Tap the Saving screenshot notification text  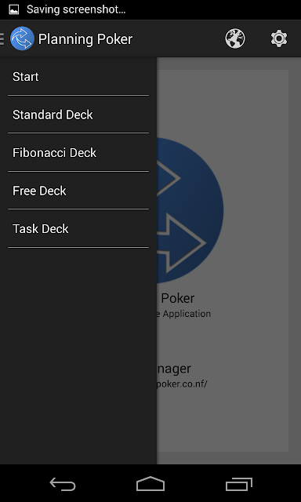(x=76, y=9)
